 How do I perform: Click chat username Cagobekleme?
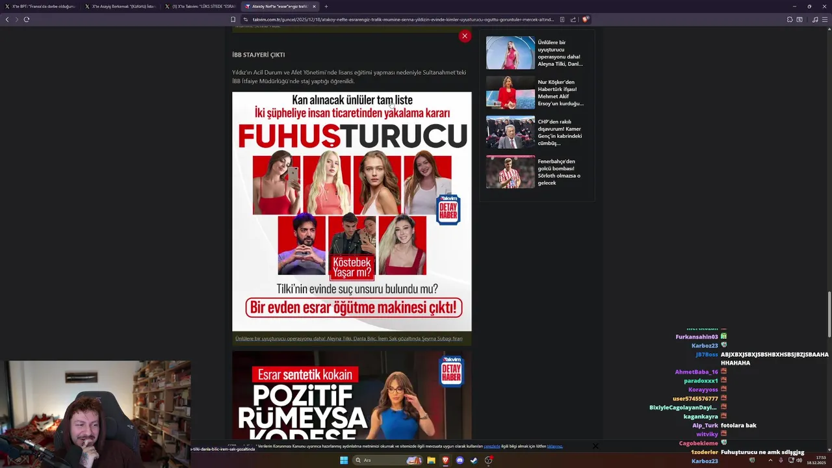[x=698, y=443]
